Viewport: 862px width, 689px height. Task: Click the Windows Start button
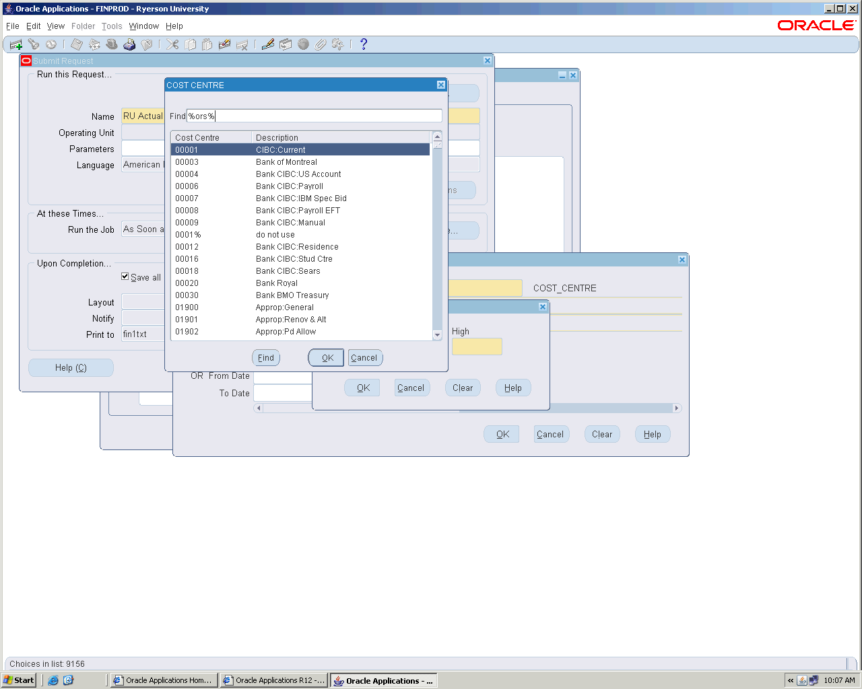click(19, 680)
